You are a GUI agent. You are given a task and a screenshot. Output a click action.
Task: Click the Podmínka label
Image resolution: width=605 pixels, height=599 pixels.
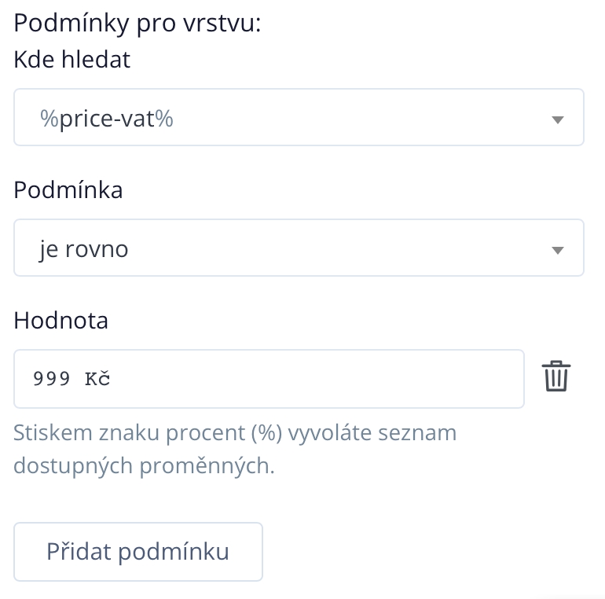pos(68,189)
